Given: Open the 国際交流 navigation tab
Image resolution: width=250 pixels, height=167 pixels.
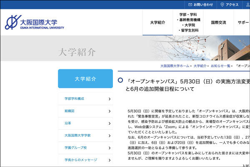Looking at the screenshot, I should click(218, 23).
